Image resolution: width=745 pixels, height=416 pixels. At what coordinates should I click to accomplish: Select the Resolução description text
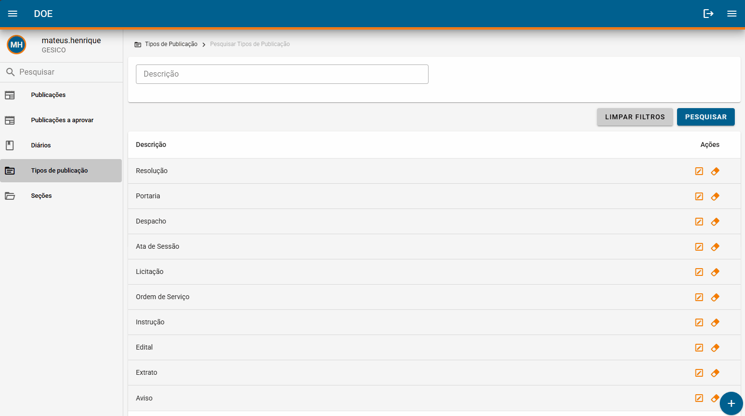(x=151, y=171)
